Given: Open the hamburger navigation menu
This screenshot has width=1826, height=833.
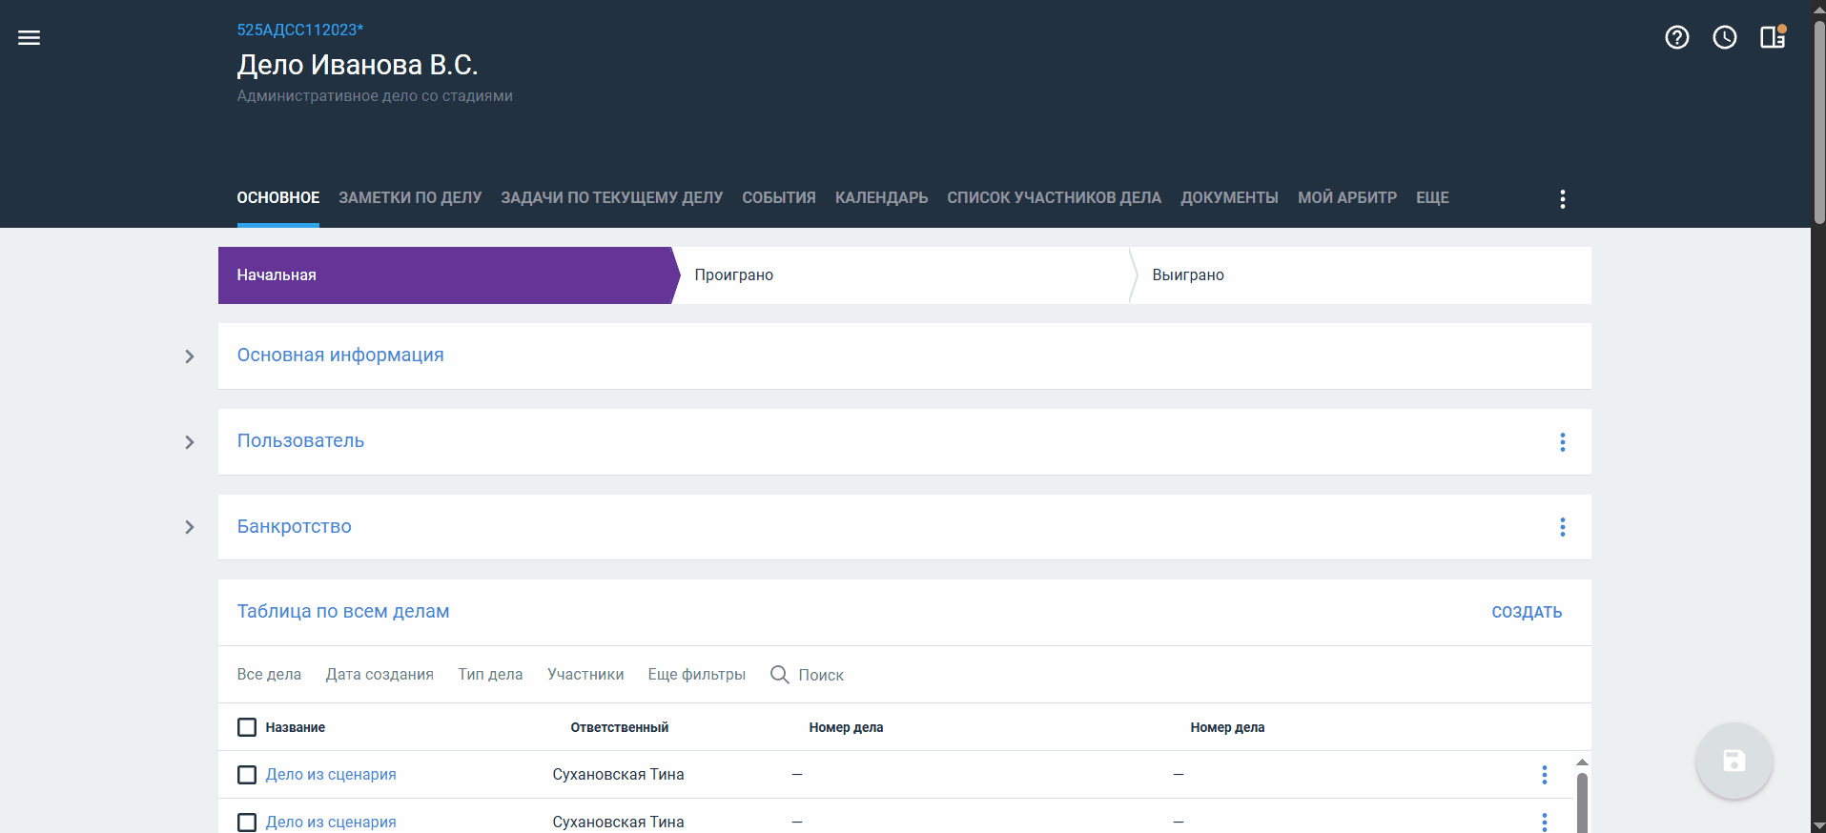Looking at the screenshot, I should (x=29, y=38).
